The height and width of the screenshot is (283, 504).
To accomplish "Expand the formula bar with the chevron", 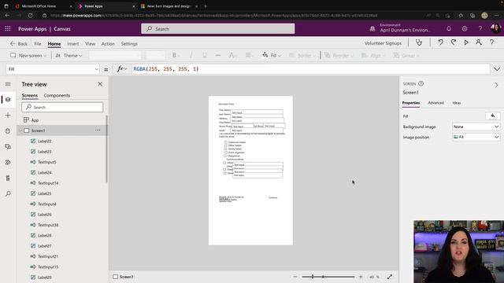I will point(497,69).
